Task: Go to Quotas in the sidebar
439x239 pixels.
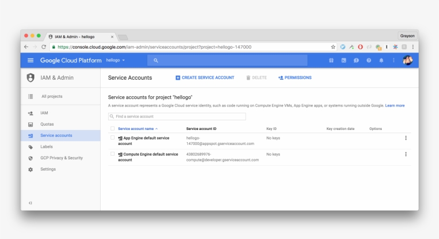Action: click(x=47, y=124)
